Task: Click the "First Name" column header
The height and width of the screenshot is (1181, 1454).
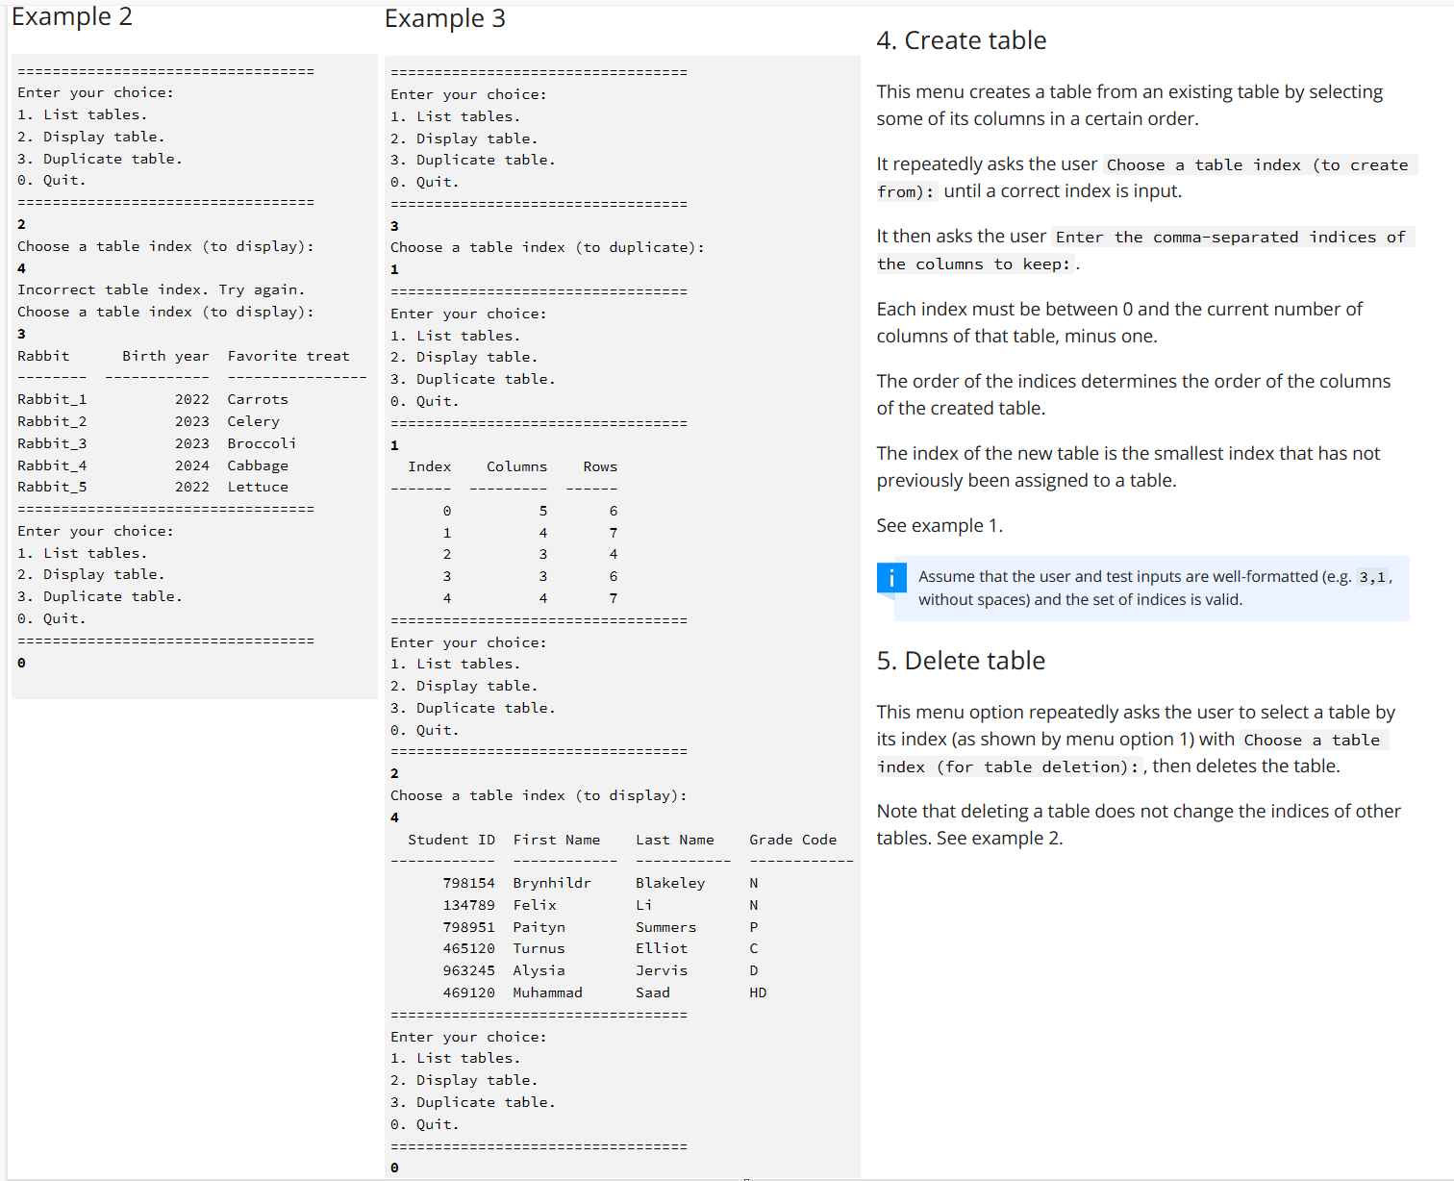Action: coord(557,840)
